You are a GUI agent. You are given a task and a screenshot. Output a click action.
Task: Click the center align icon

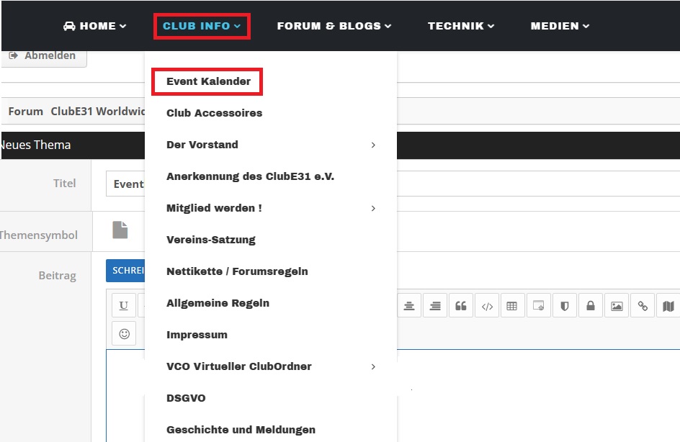pos(409,306)
